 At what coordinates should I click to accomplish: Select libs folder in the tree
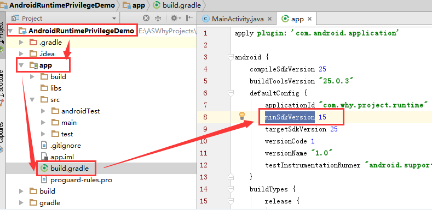(56, 88)
